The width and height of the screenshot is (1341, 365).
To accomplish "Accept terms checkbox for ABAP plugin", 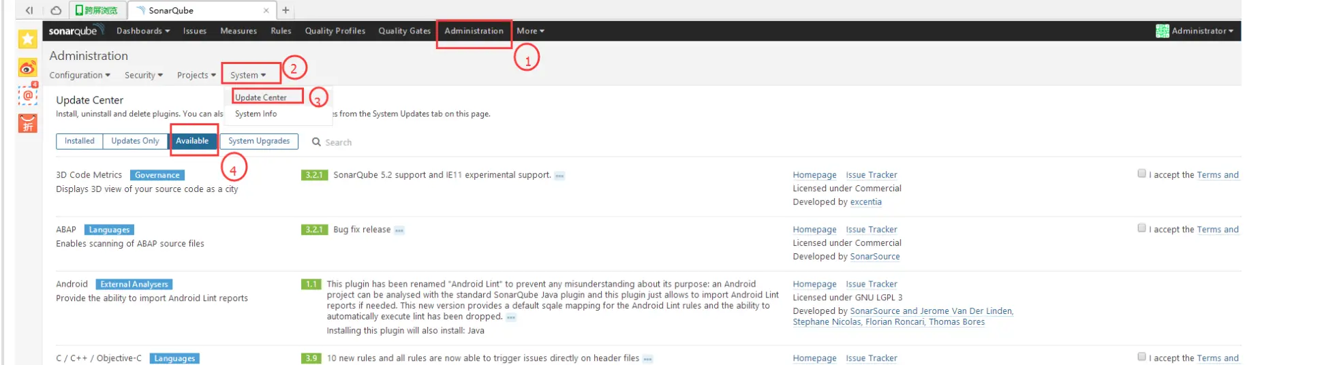I will (1141, 228).
